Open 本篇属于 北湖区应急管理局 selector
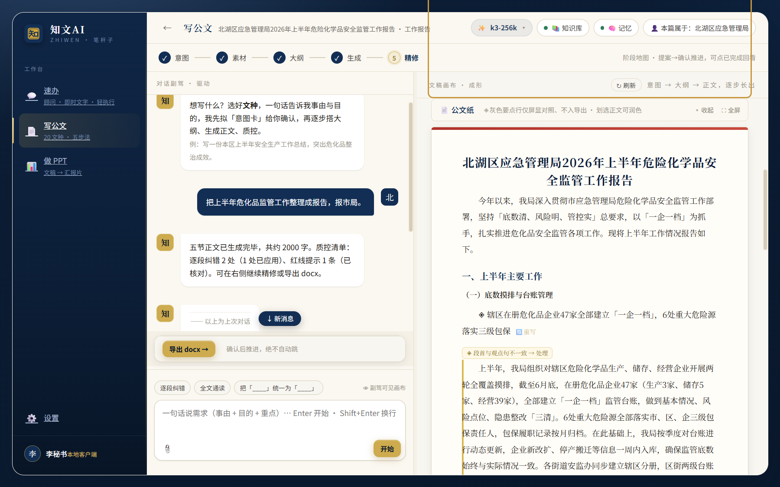This screenshot has width=780, height=487. tap(699, 28)
